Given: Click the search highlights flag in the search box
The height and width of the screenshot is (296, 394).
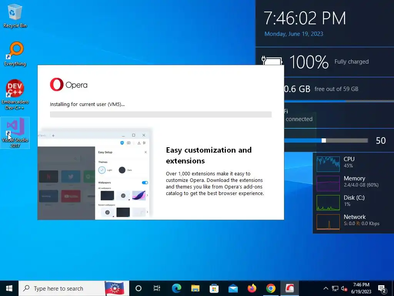Looking at the screenshot, I should coord(114,288).
